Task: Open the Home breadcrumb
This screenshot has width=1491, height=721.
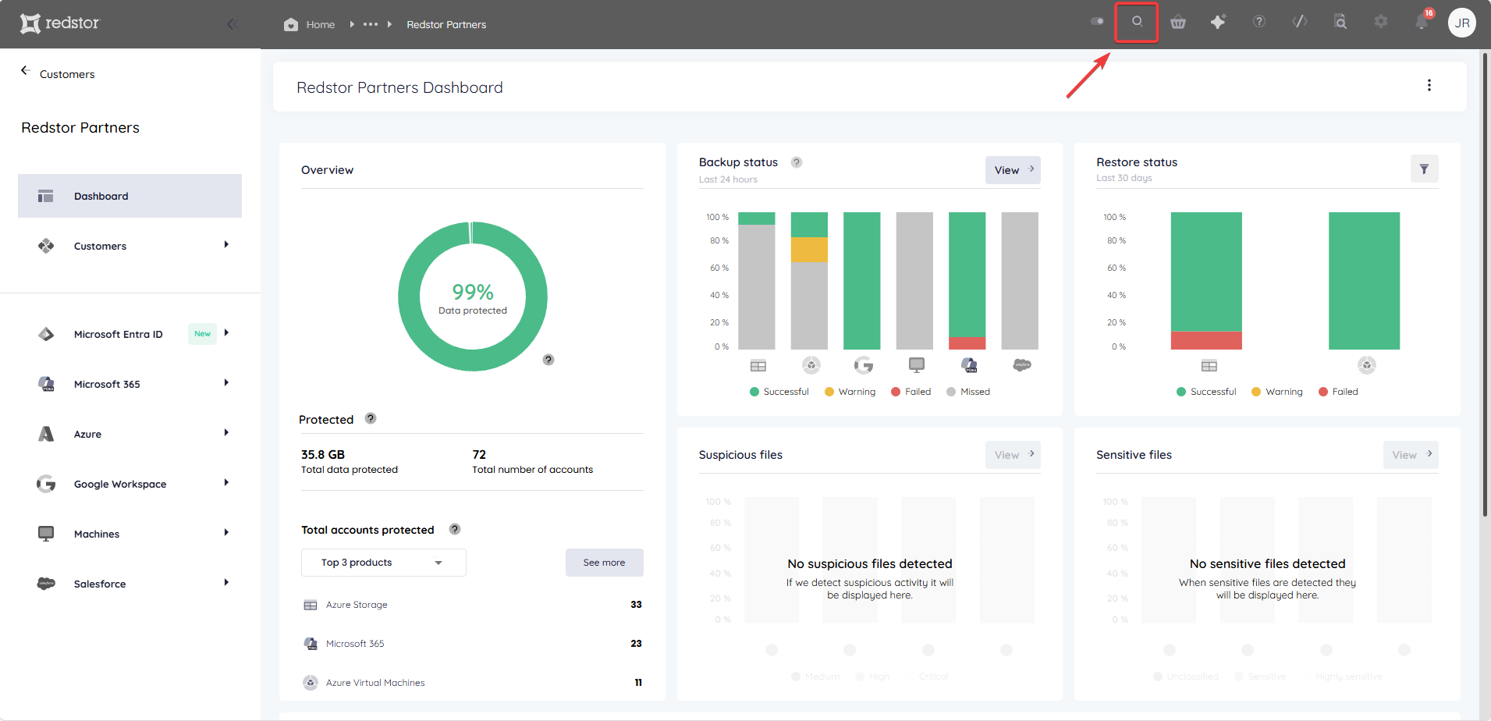Action: [310, 24]
